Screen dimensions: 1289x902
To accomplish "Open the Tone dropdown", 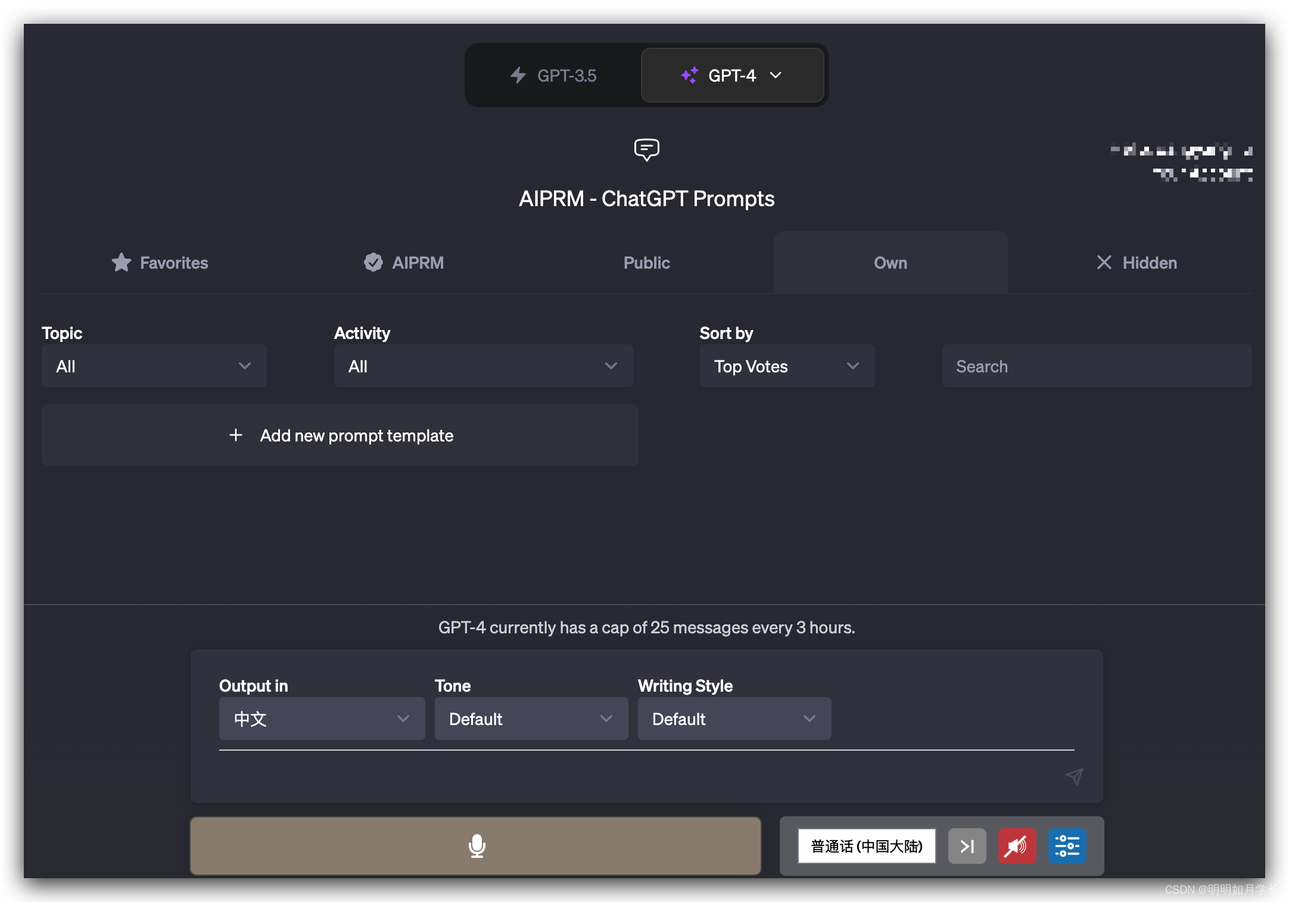I will (x=531, y=719).
